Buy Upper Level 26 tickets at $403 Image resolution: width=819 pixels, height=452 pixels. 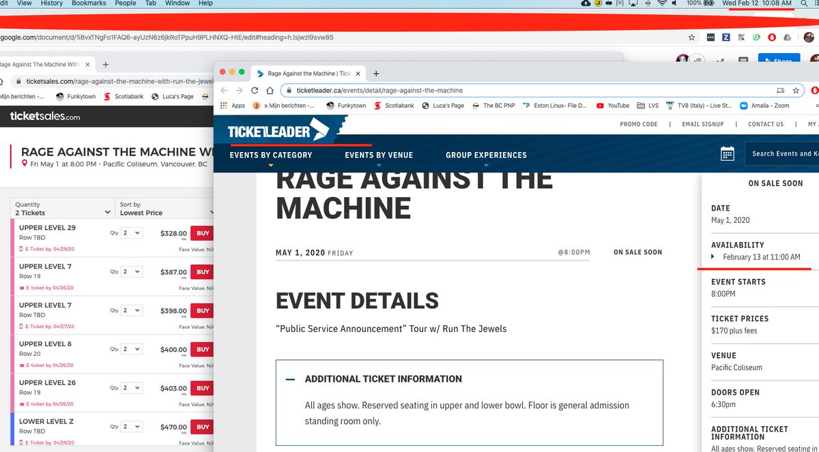point(203,389)
